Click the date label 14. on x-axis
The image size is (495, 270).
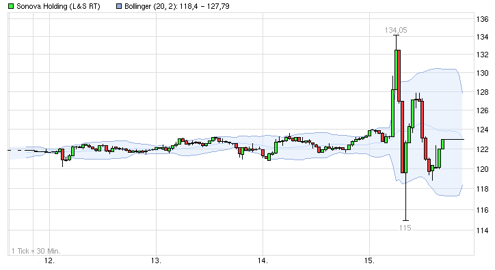263,260
